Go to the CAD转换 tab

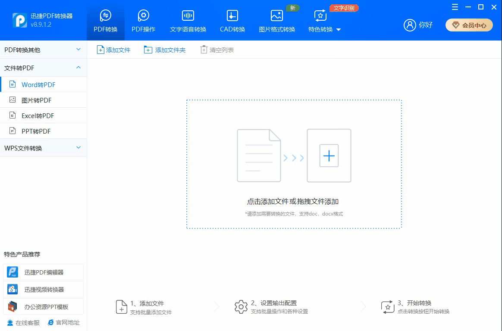(232, 21)
